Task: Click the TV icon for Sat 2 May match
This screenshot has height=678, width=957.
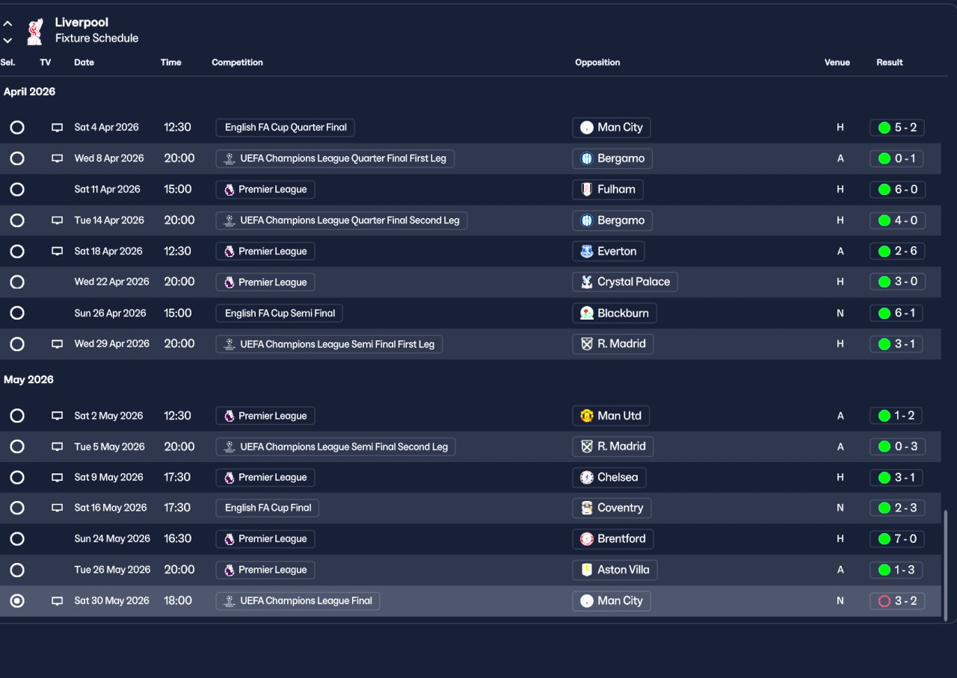Action: tap(57, 416)
